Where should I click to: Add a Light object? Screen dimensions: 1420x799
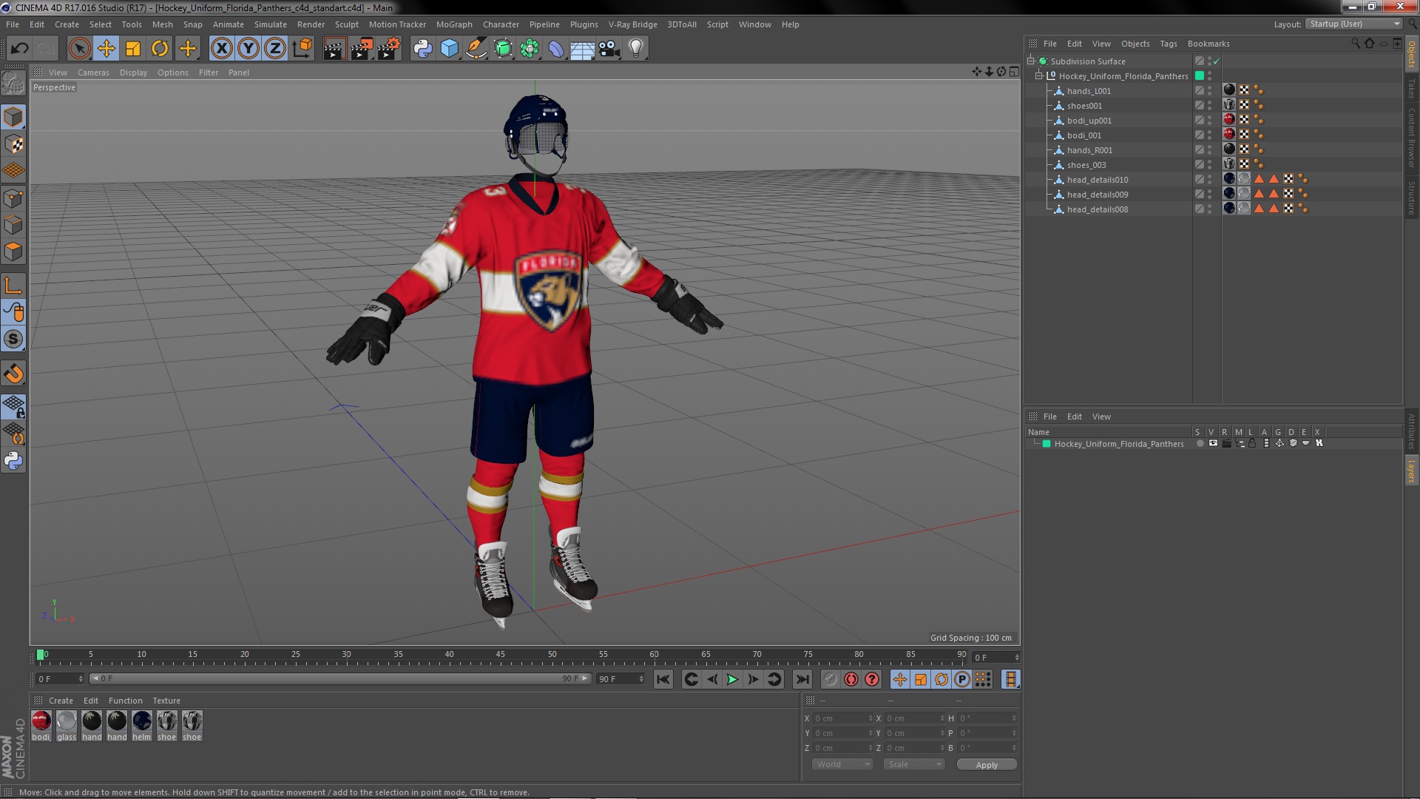636,49
